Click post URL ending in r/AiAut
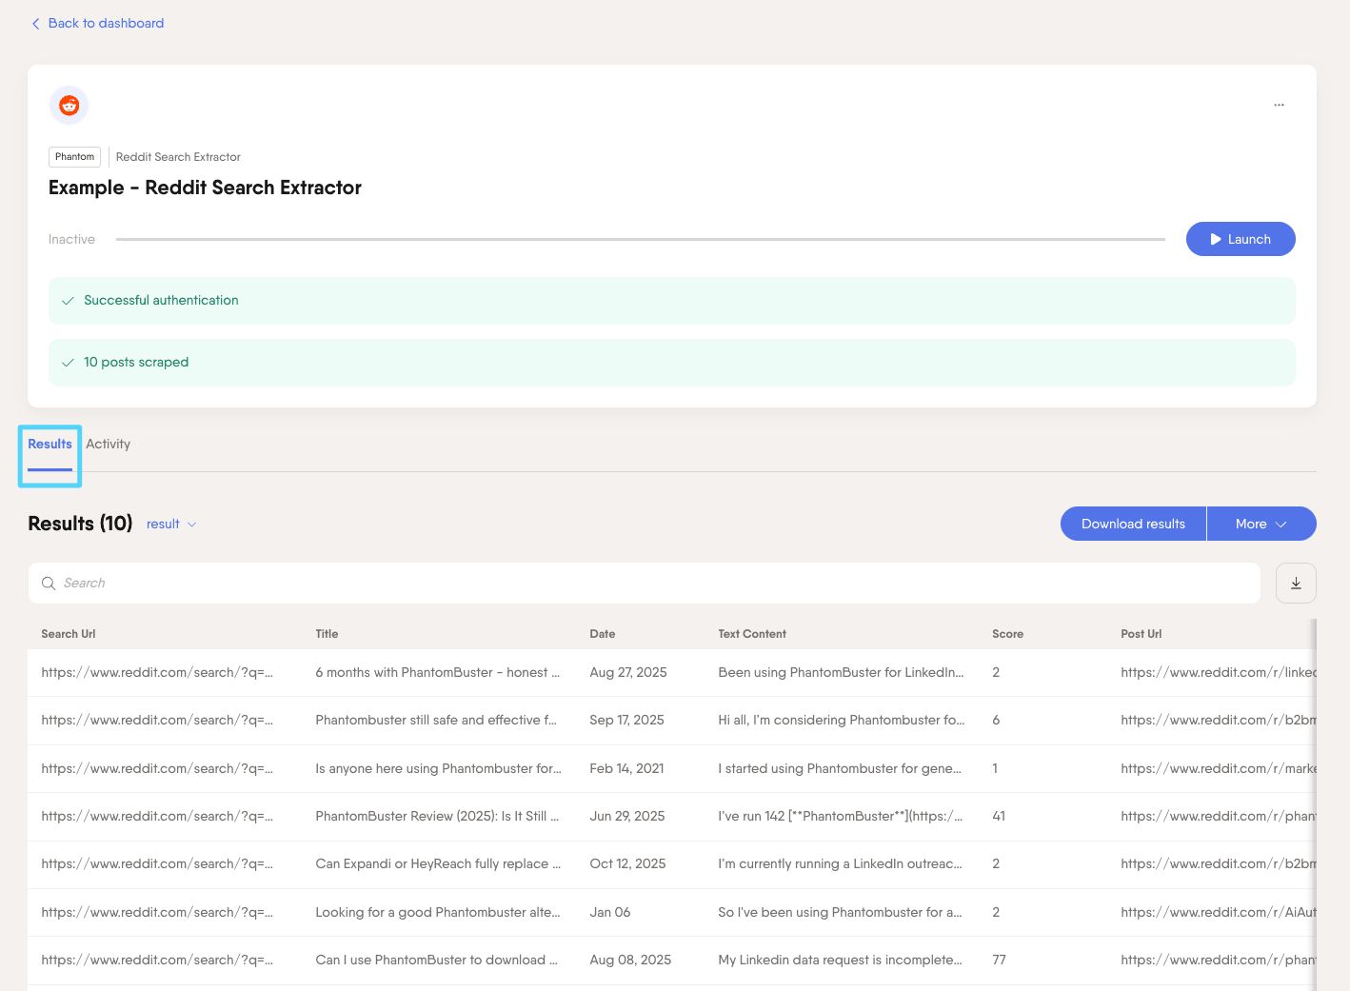The width and height of the screenshot is (1350, 991). (x=1218, y=913)
